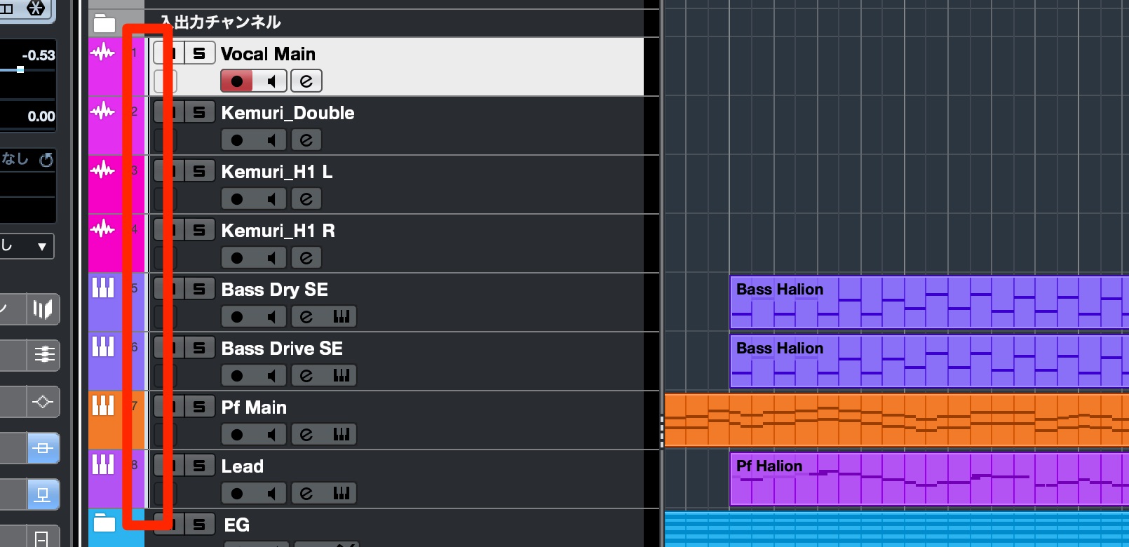Screen dimensions: 1129x547
Task: Open instrument editor for Lead track
Action: click(x=341, y=494)
